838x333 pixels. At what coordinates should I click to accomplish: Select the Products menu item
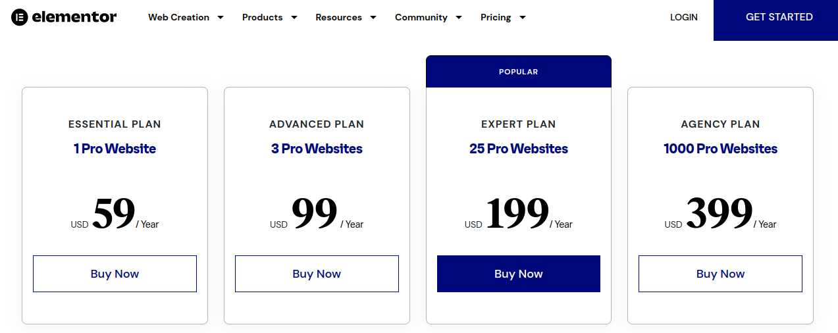point(262,18)
